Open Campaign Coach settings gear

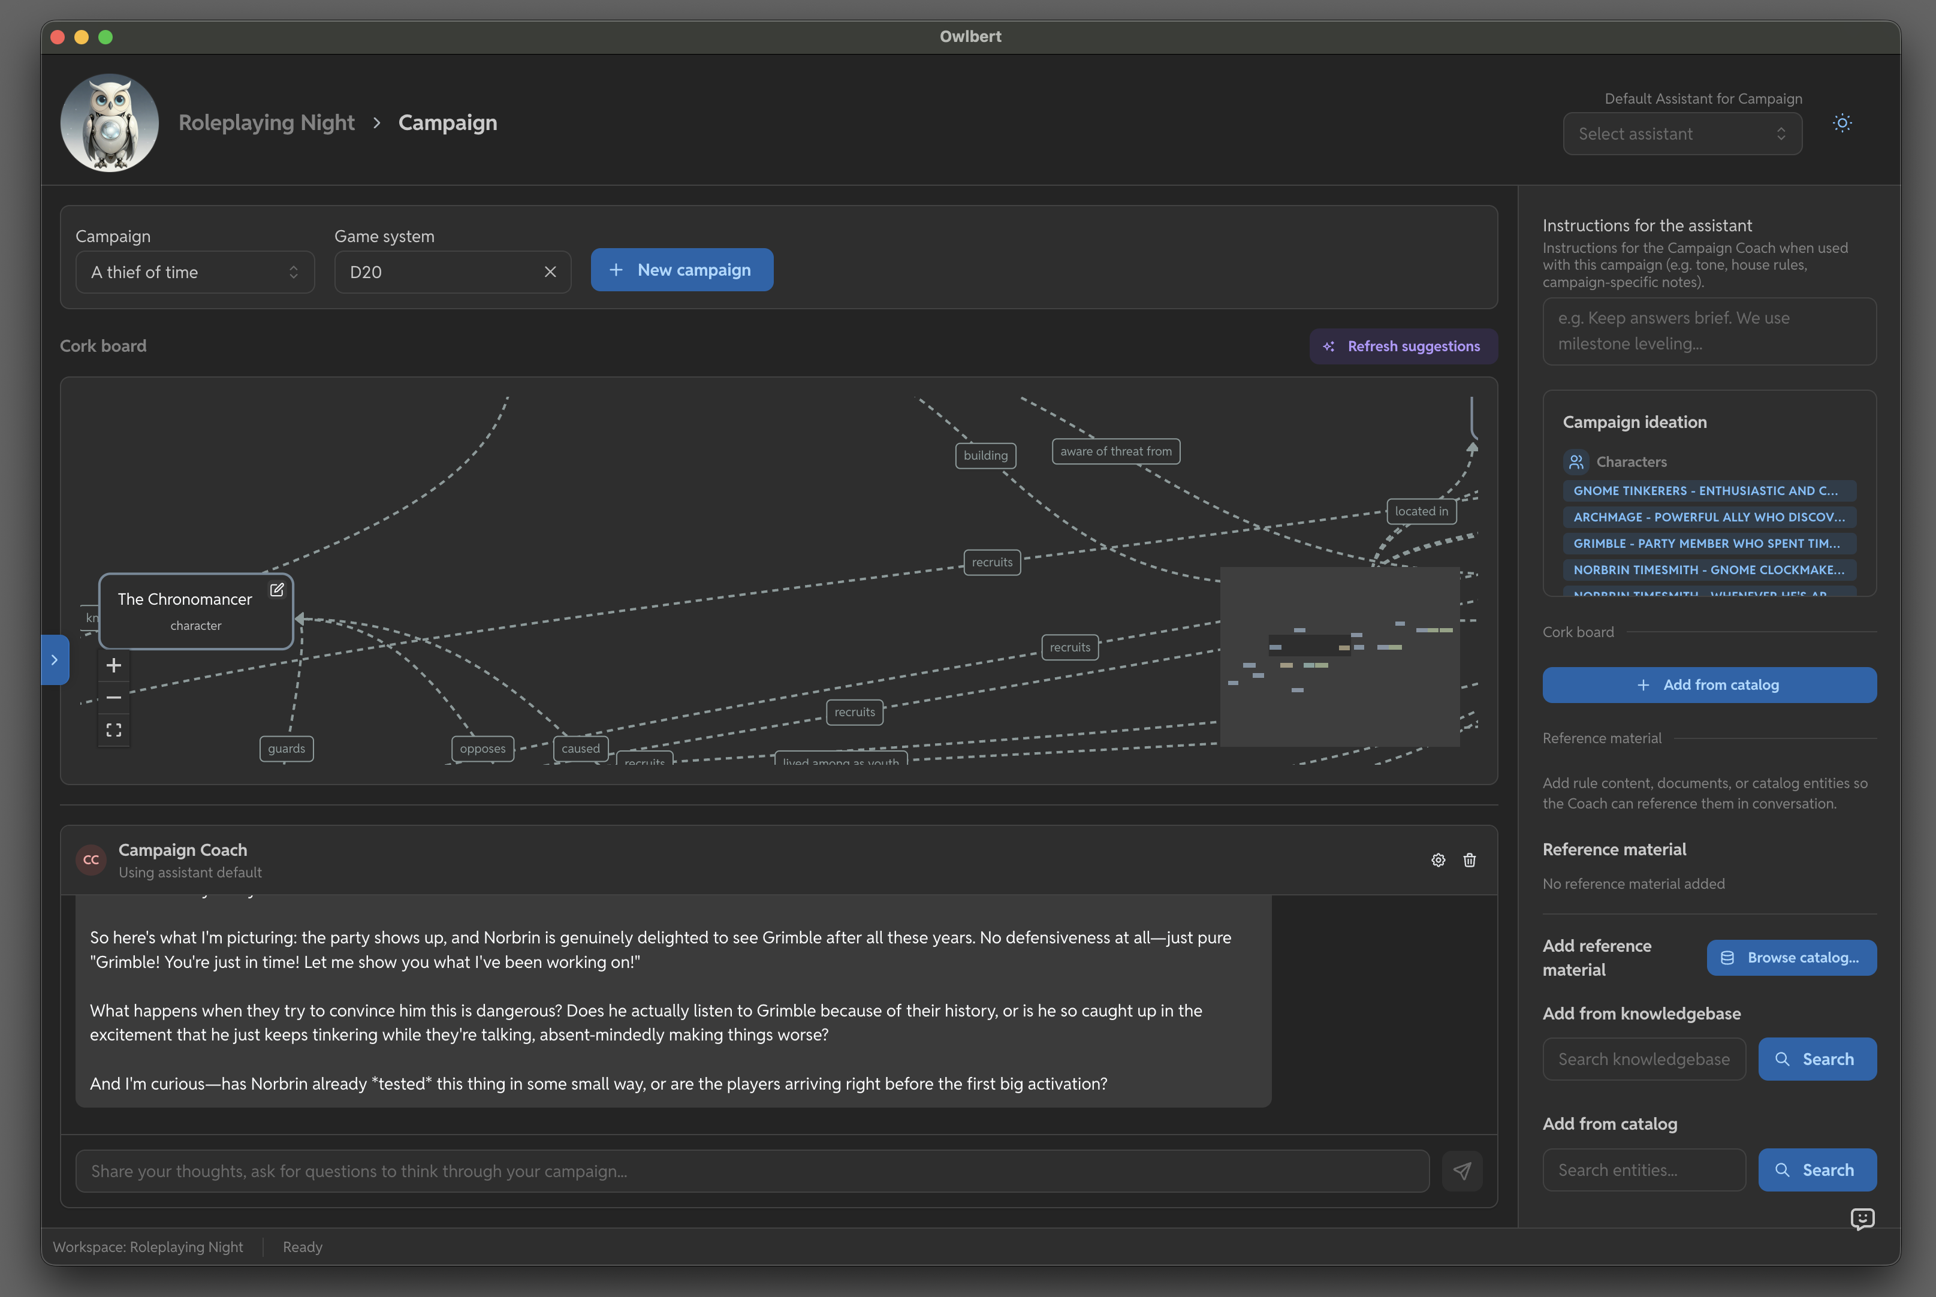point(1438,860)
